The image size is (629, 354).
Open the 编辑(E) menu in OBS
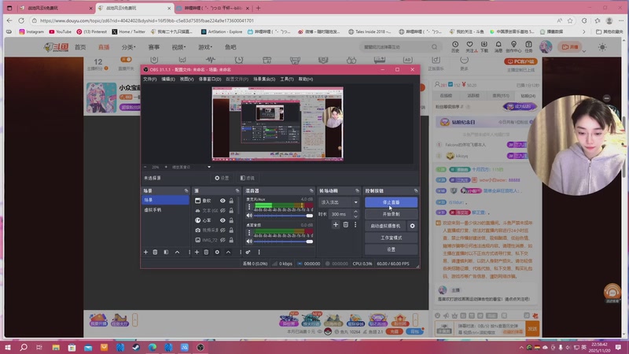tap(168, 79)
